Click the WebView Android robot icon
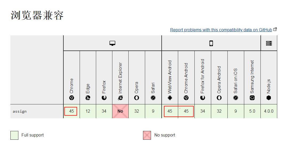 point(170,98)
